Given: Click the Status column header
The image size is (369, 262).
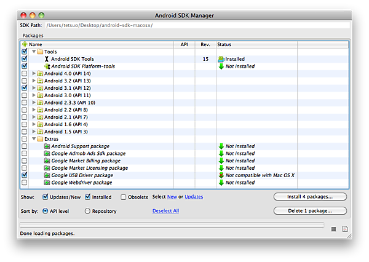Looking at the screenshot, I should coord(224,44).
